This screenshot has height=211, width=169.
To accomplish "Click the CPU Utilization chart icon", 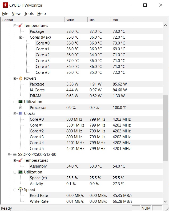I will pos(21,102).
